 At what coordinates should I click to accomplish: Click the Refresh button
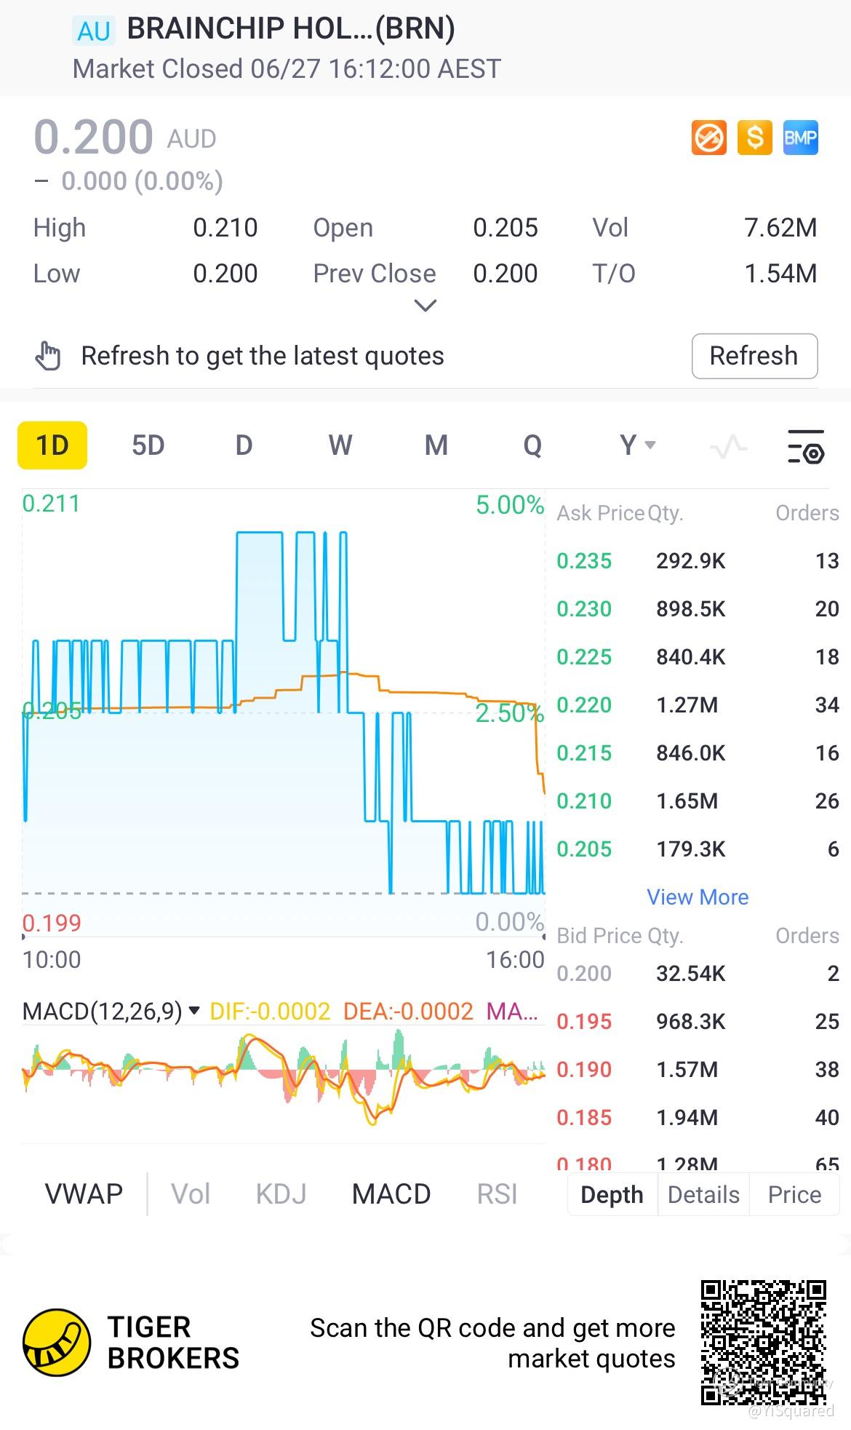point(754,356)
